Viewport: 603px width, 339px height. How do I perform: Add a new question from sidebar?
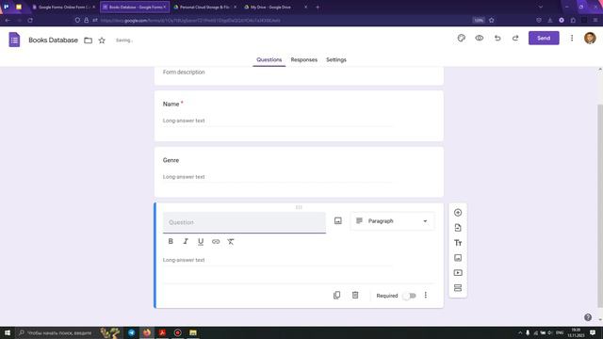tap(458, 213)
